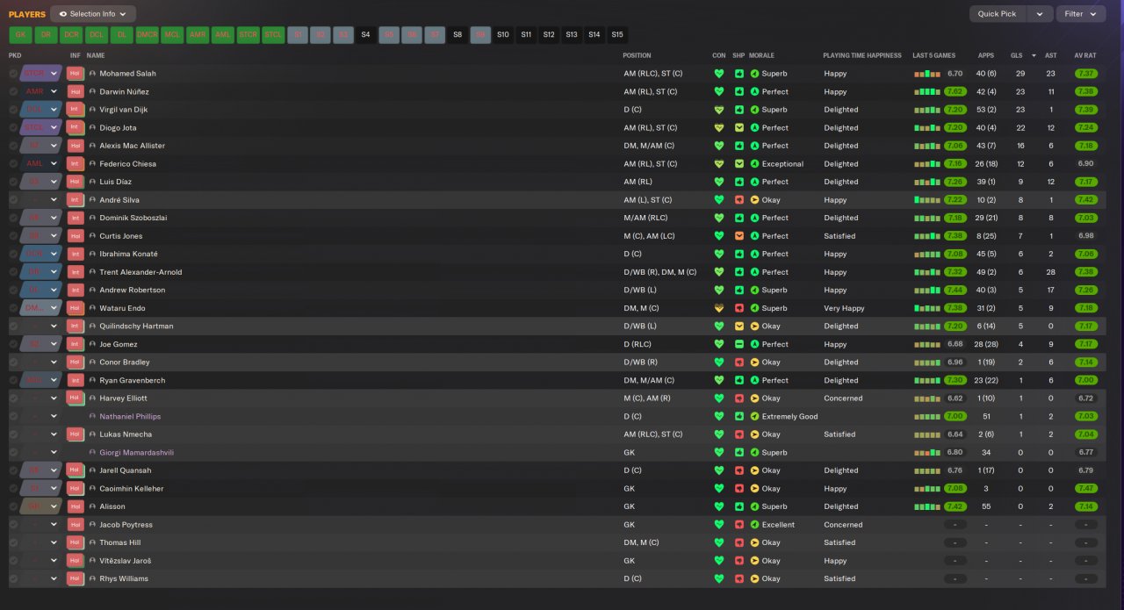Click Jacob Poytress's morale icon
The image size is (1124, 610).
754,525
